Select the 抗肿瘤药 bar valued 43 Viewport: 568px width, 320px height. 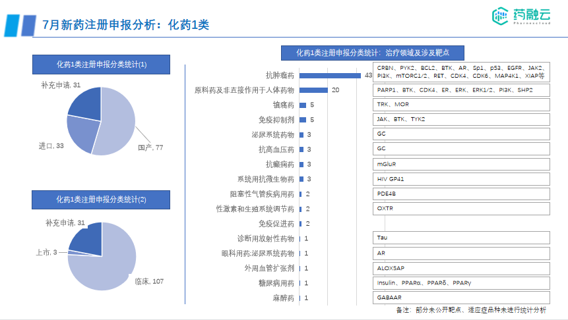pyautogui.click(x=330, y=75)
